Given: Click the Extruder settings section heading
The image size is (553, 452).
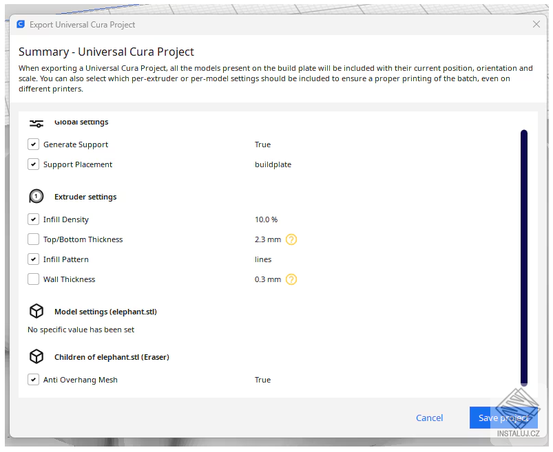Looking at the screenshot, I should (x=85, y=197).
